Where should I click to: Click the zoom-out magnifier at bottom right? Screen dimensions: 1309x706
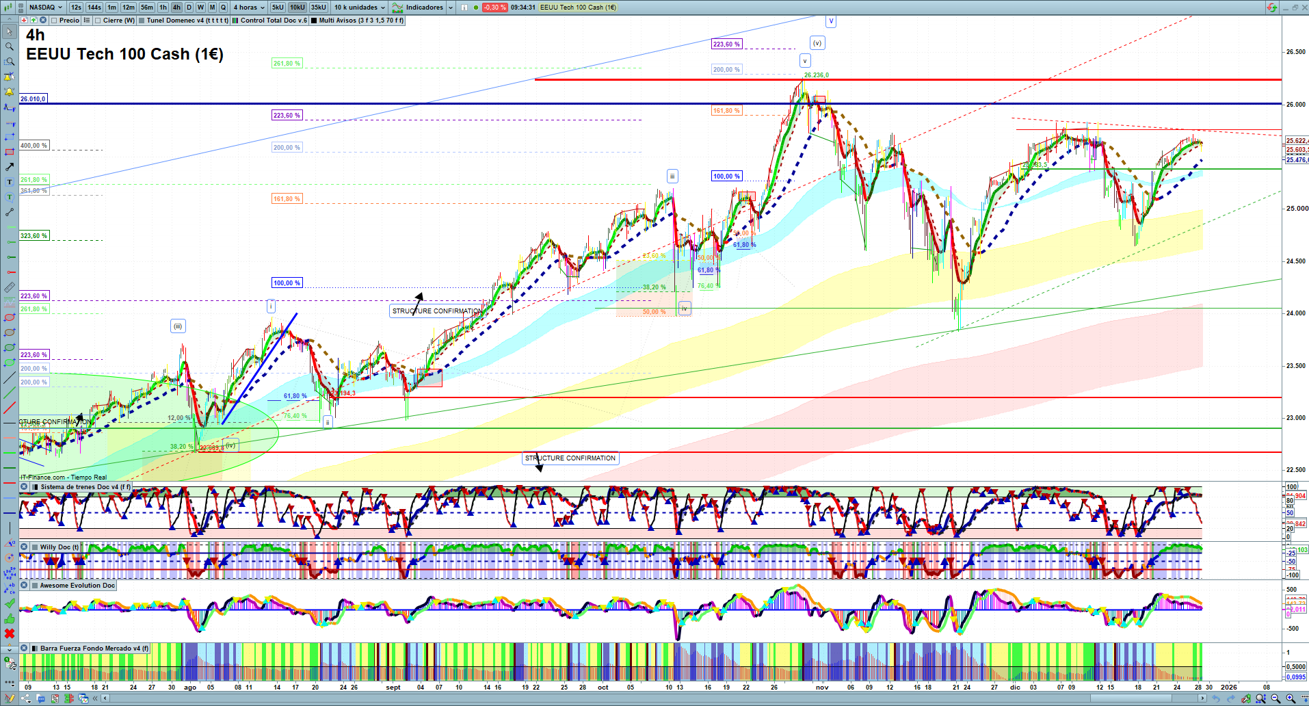pos(1275,698)
